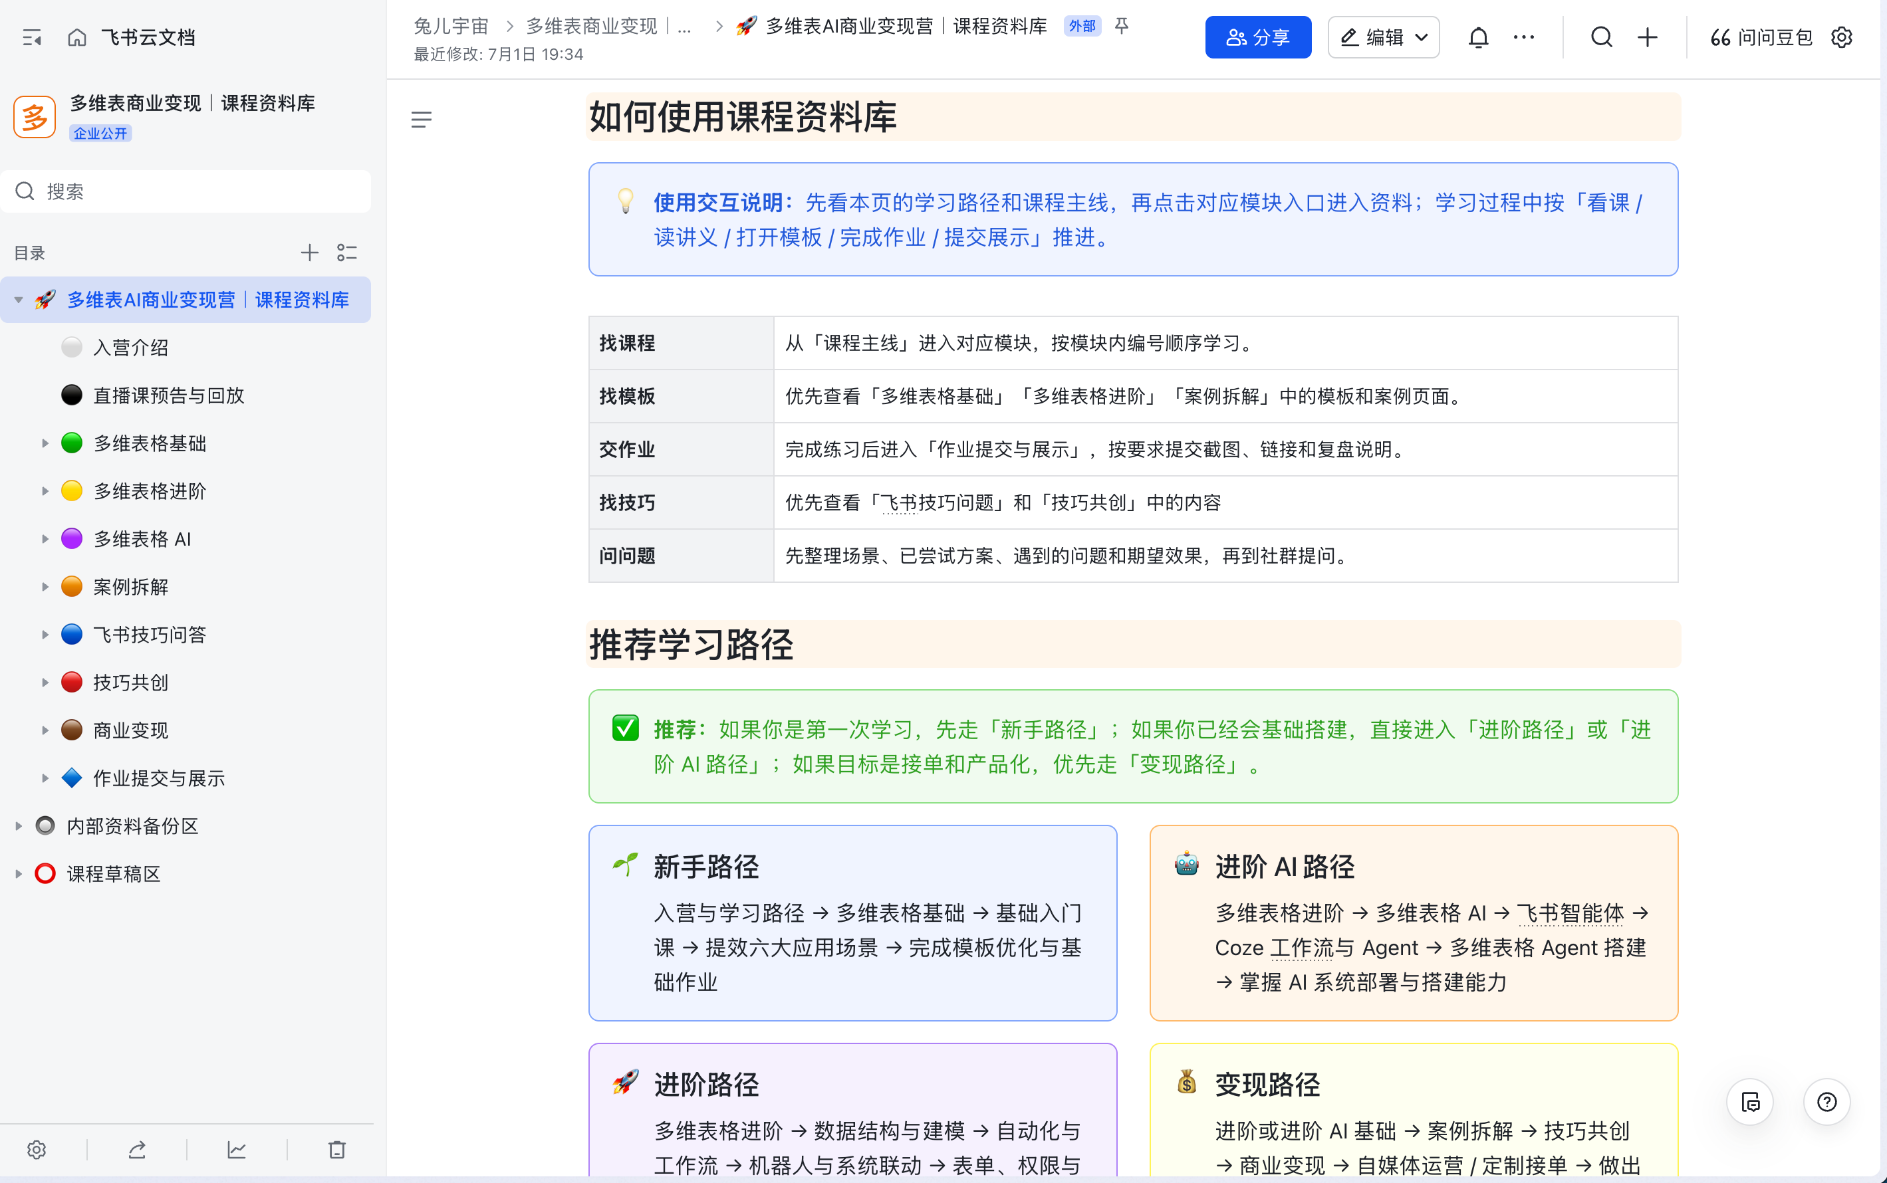Click the share arrow icon at sidebar bottom
The height and width of the screenshot is (1183, 1887).
137,1149
